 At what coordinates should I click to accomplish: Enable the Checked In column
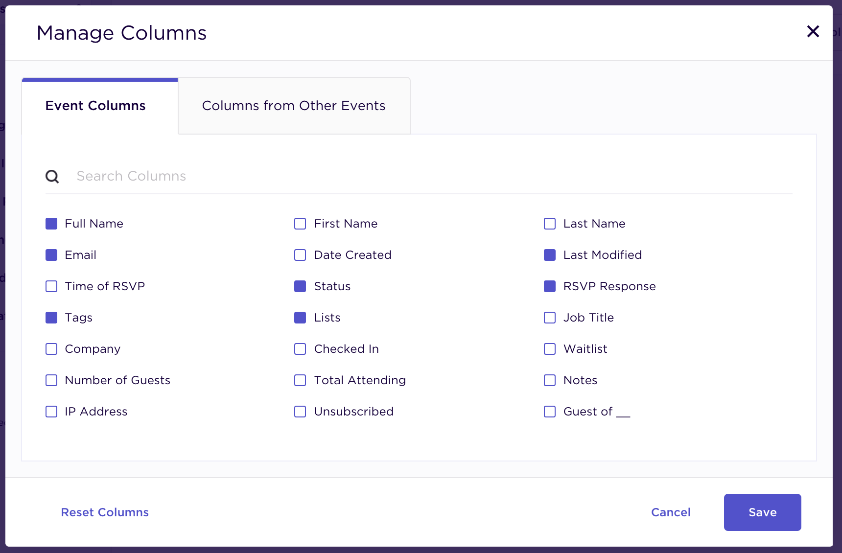coord(300,349)
